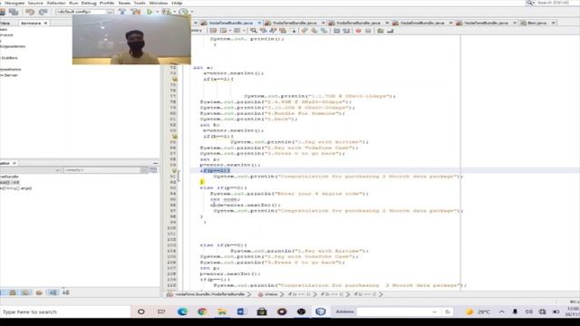Open the Navigator empty filter combo box
This screenshot has width=580, height=326.
tap(105, 170)
